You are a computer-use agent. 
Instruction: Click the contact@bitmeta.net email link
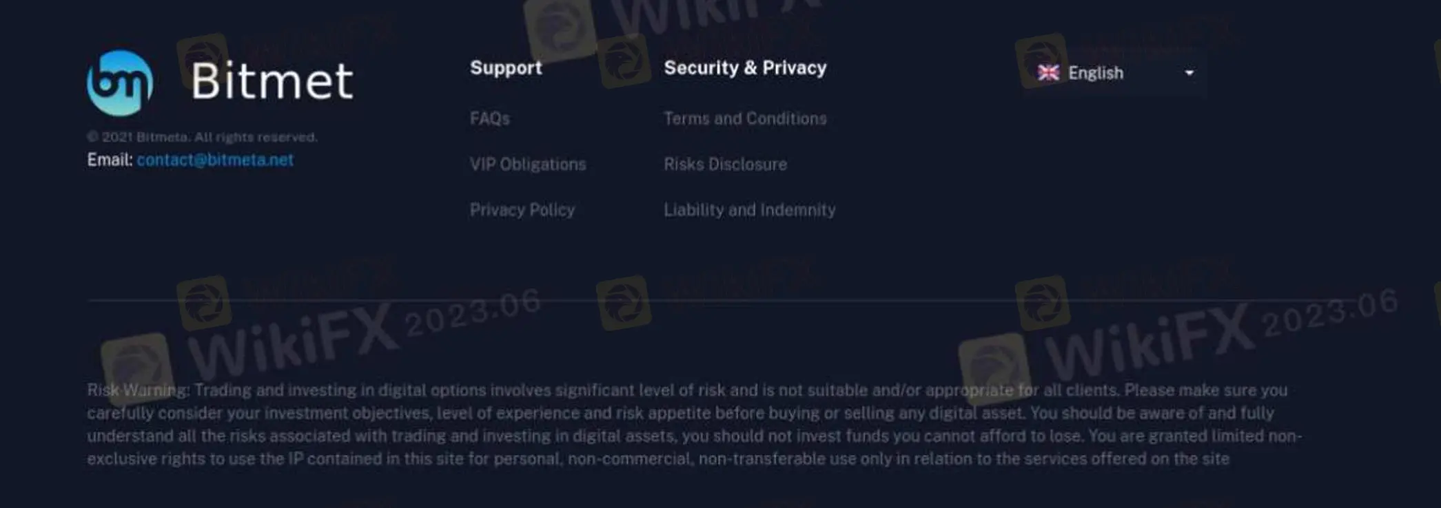(x=215, y=160)
